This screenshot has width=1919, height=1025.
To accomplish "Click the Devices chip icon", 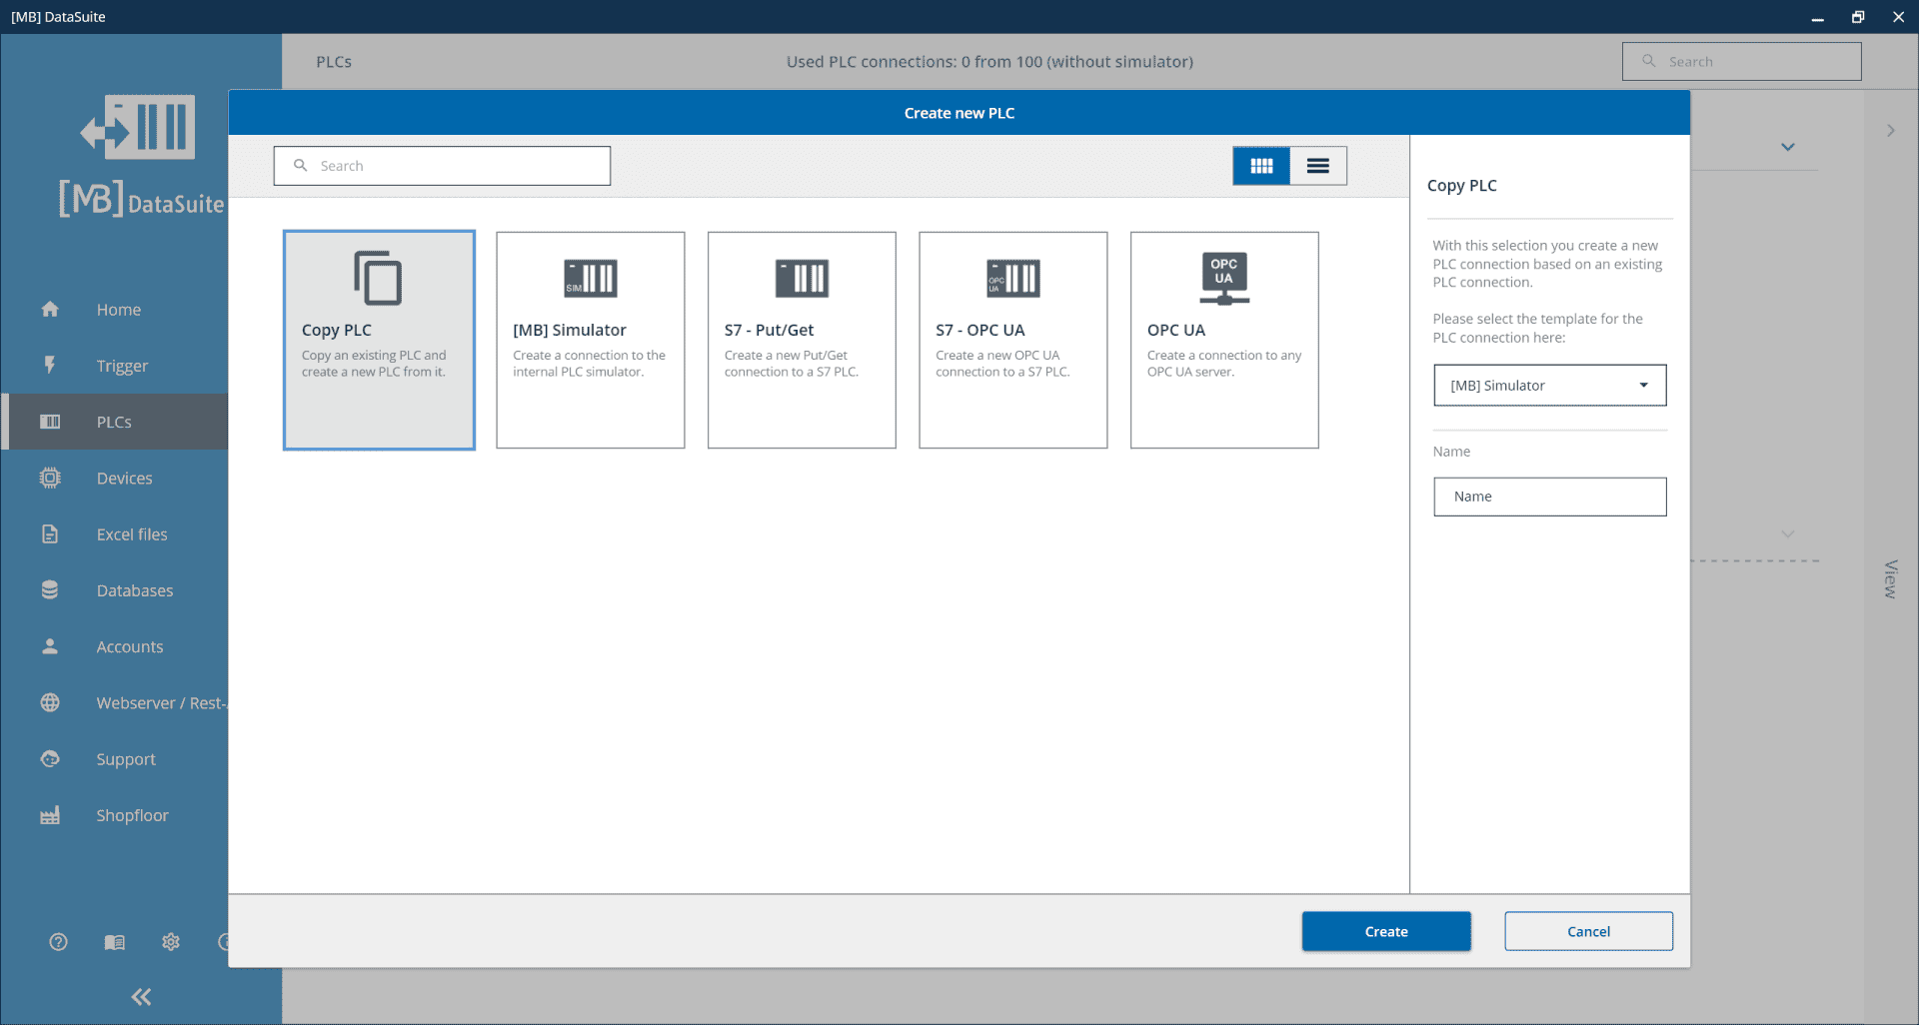I will point(50,478).
